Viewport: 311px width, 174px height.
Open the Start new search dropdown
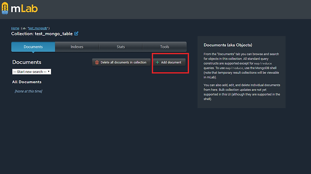point(32,72)
